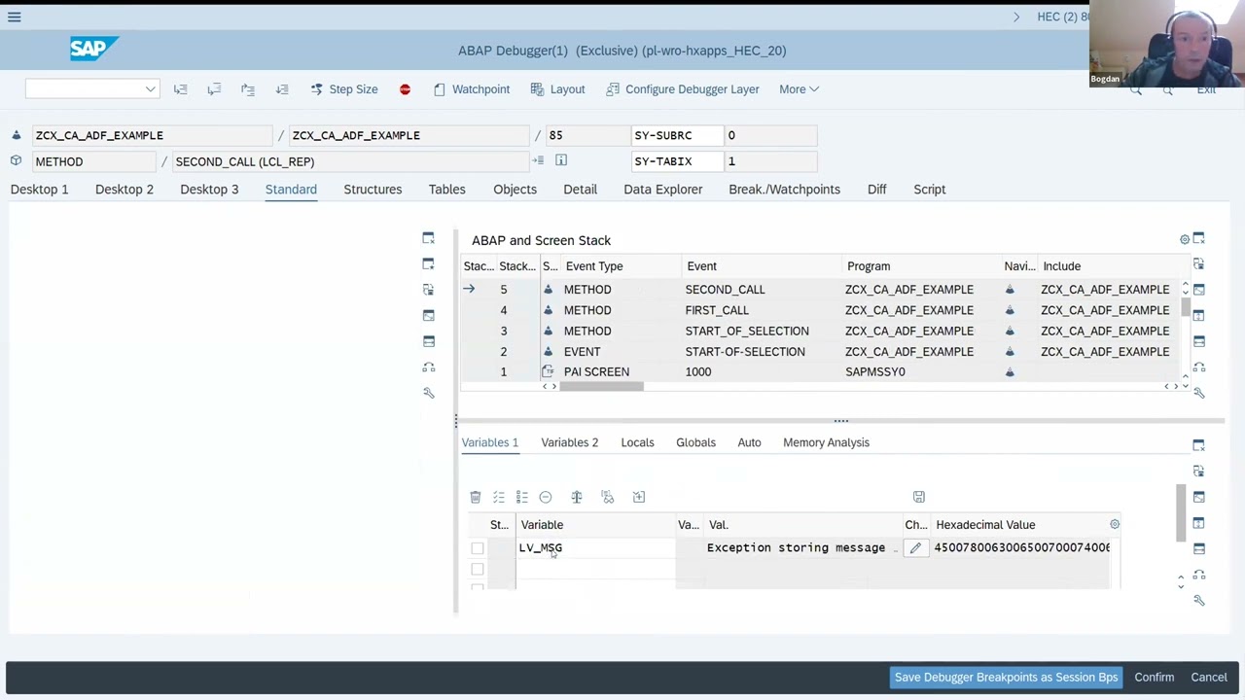Switch to Desktop 1 tab
This screenshot has height=700, width=1245.
(x=40, y=190)
